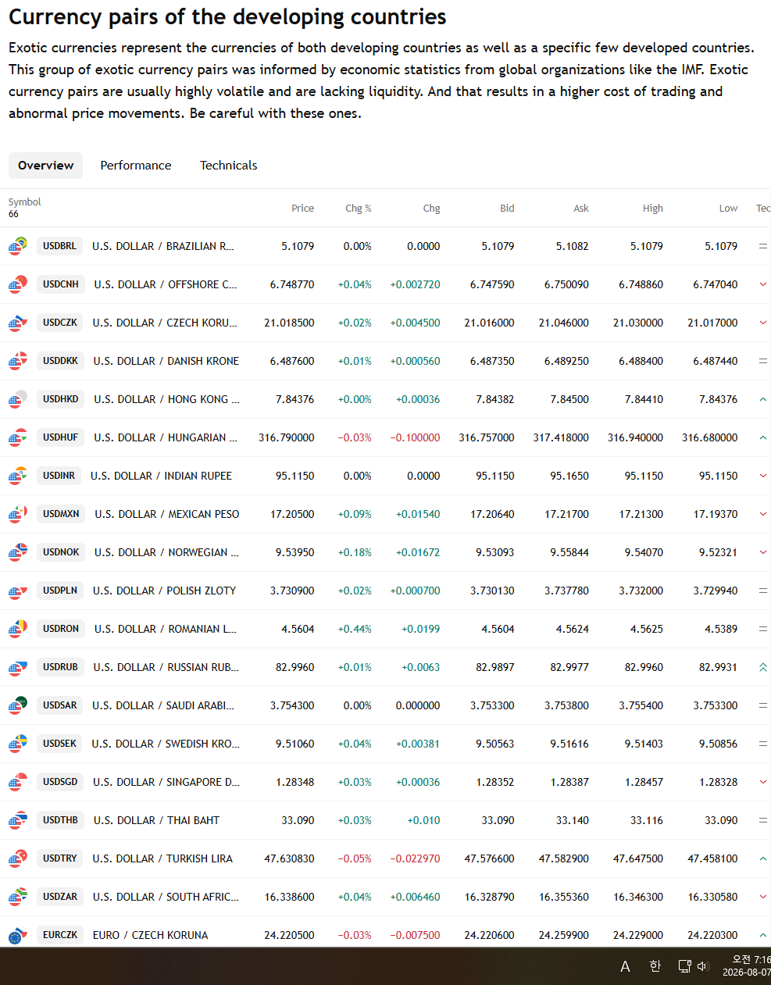Click the USDTRY flag pair icon

tap(18, 858)
